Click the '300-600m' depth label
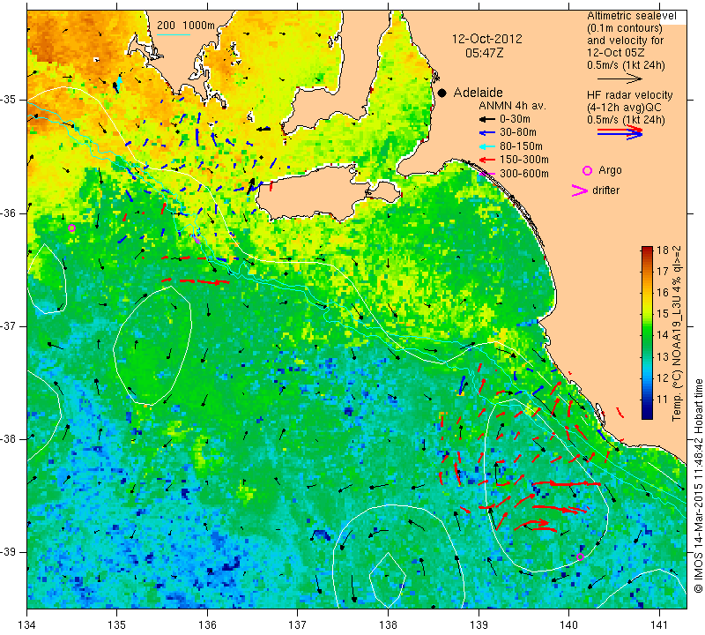 524,174
